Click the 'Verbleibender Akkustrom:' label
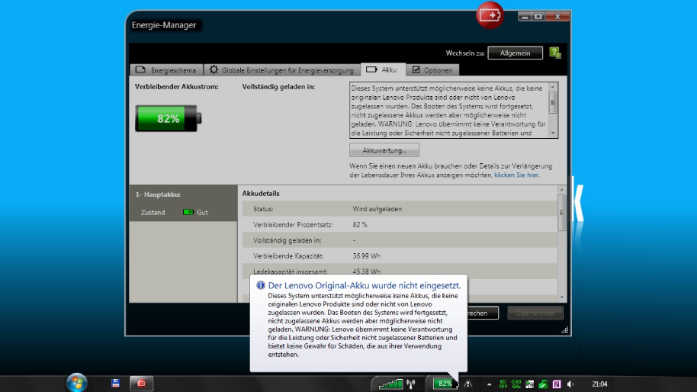The height and width of the screenshot is (392, 697). tap(176, 87)
